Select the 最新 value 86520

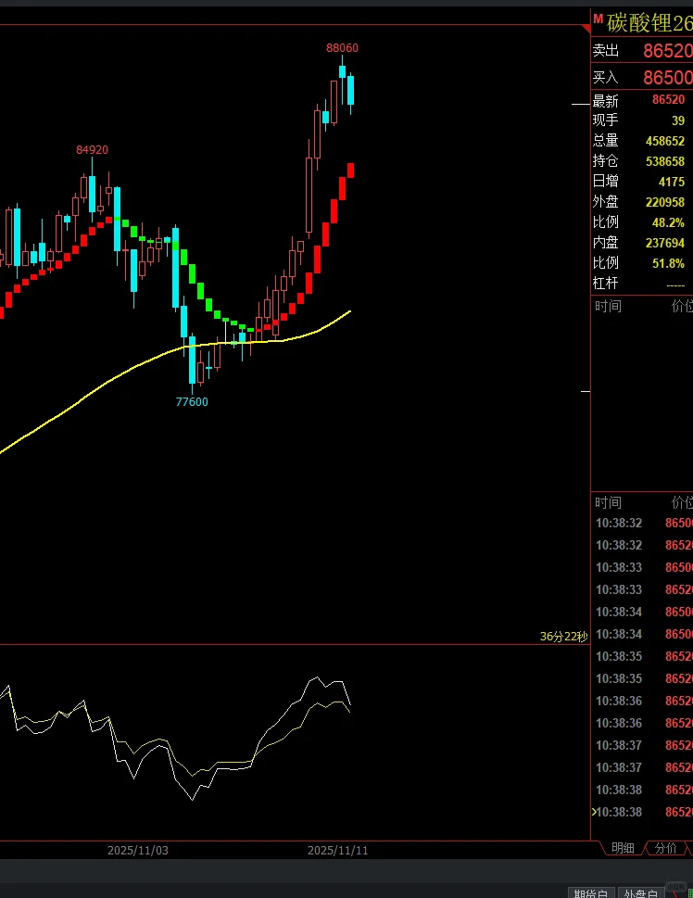click(668, 100)
